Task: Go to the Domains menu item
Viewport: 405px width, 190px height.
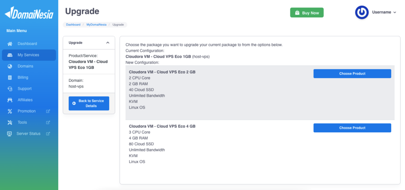Action: 25,66
